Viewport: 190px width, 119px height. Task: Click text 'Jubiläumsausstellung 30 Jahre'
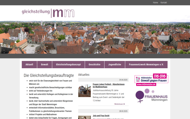pyautogui.click(x=105, y=90)
